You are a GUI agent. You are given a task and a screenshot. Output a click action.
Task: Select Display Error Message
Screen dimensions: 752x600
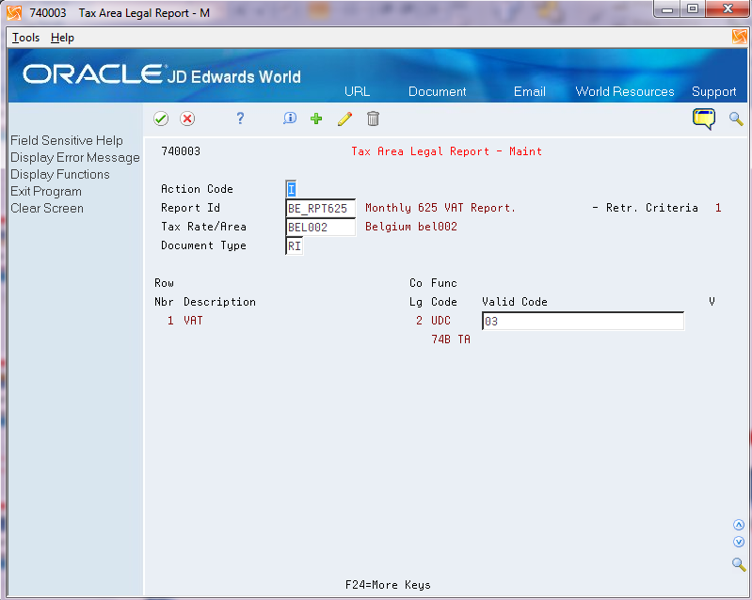[74, 157]
